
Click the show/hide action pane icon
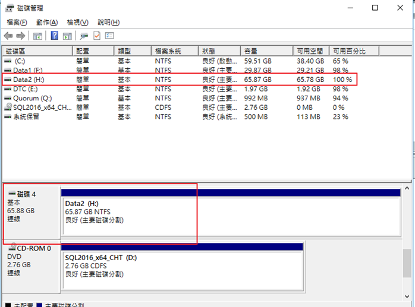tap(67, 36)
